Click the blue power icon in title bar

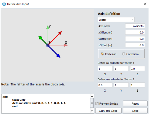(4, 4)
